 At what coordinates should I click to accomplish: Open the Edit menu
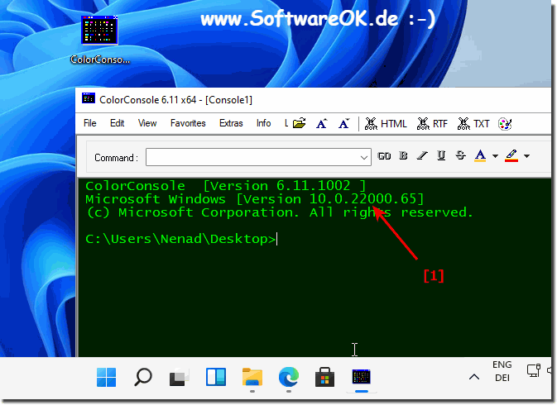point(117,123)
